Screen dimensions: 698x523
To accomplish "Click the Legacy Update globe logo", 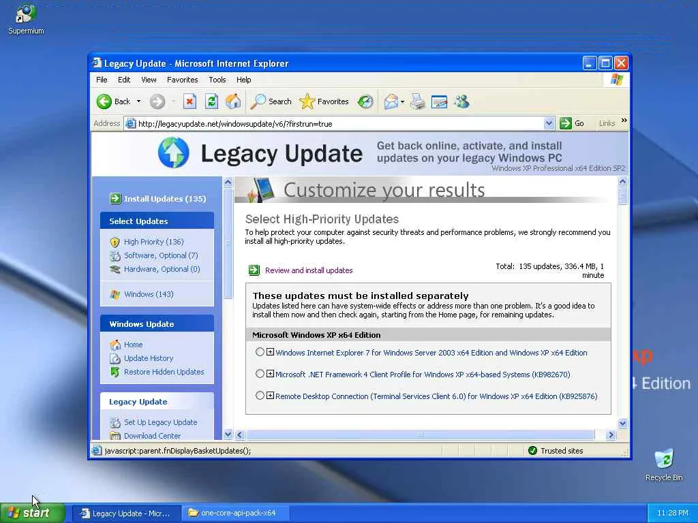I will (x=174, y=153).
